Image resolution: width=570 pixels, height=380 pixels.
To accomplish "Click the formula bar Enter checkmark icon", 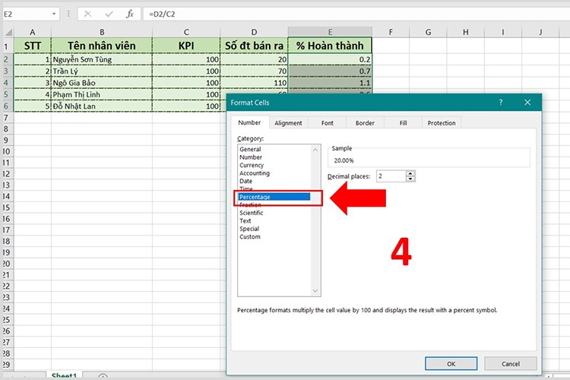I will (x=109, y=14).
